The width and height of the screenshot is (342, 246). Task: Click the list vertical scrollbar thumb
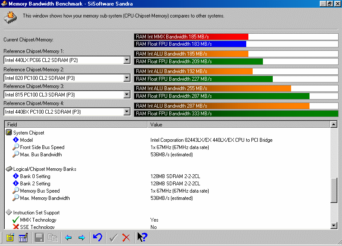(334, 190)
